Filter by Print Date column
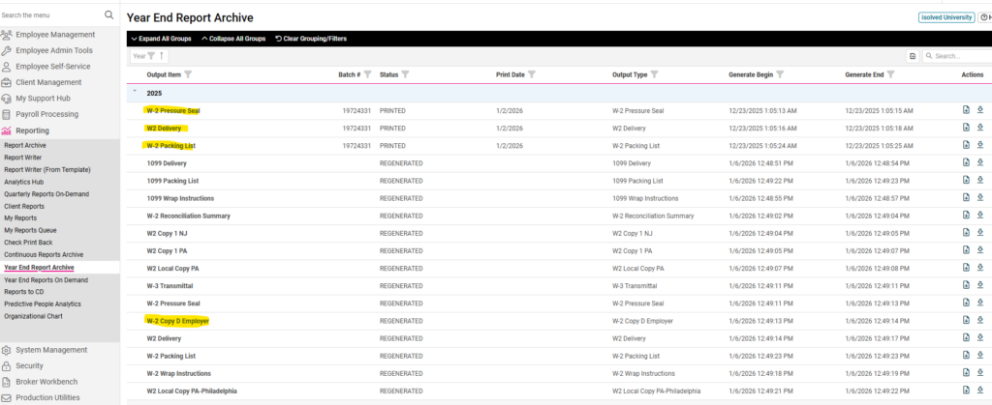 tap(533, 74)
